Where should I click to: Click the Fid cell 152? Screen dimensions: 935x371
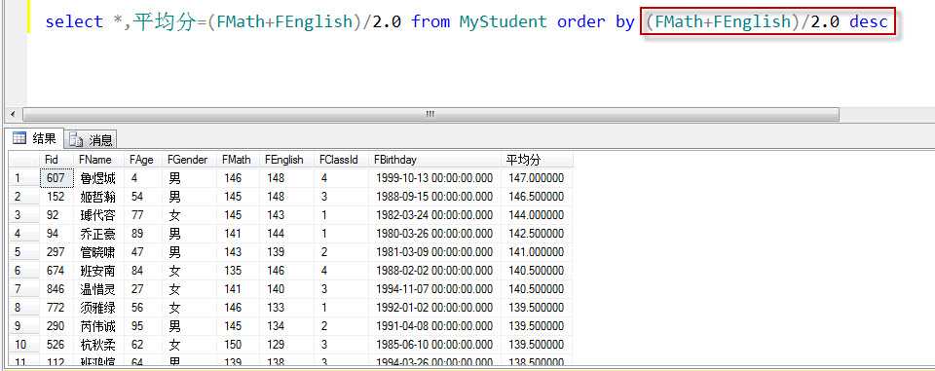pos(56,197)
